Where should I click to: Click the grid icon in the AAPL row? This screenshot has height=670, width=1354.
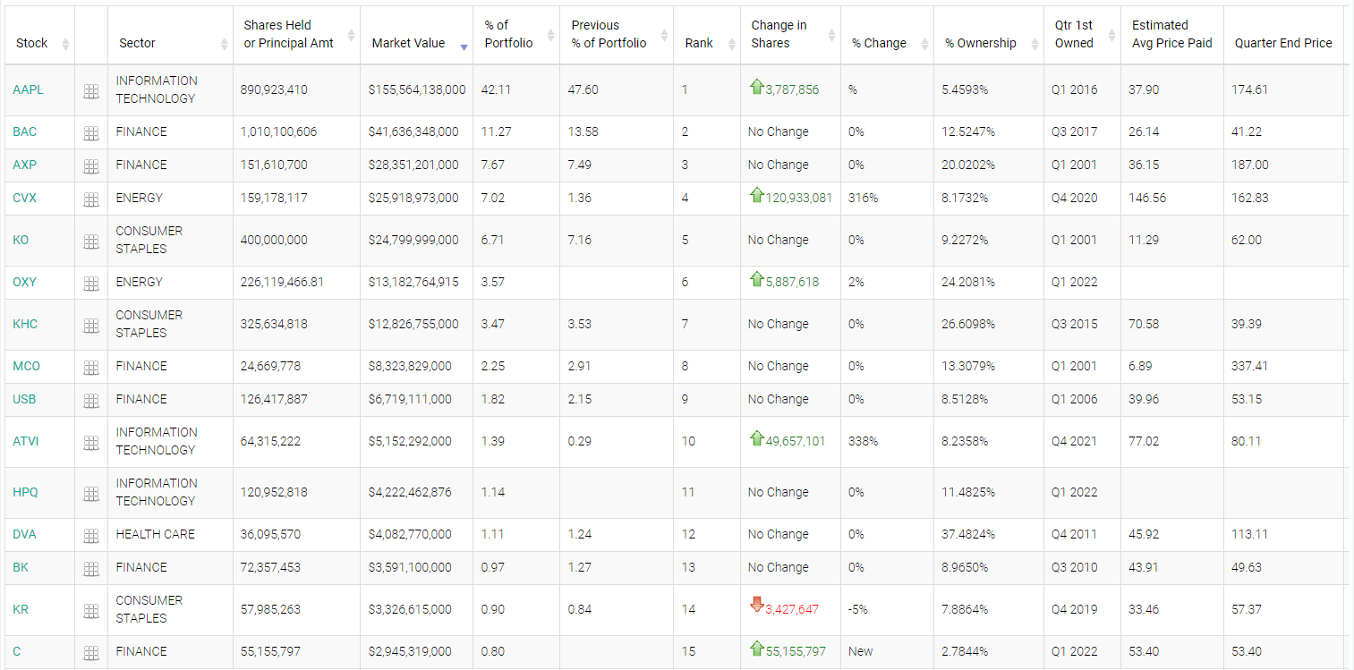pyautogui.click(x=90, y=91)
